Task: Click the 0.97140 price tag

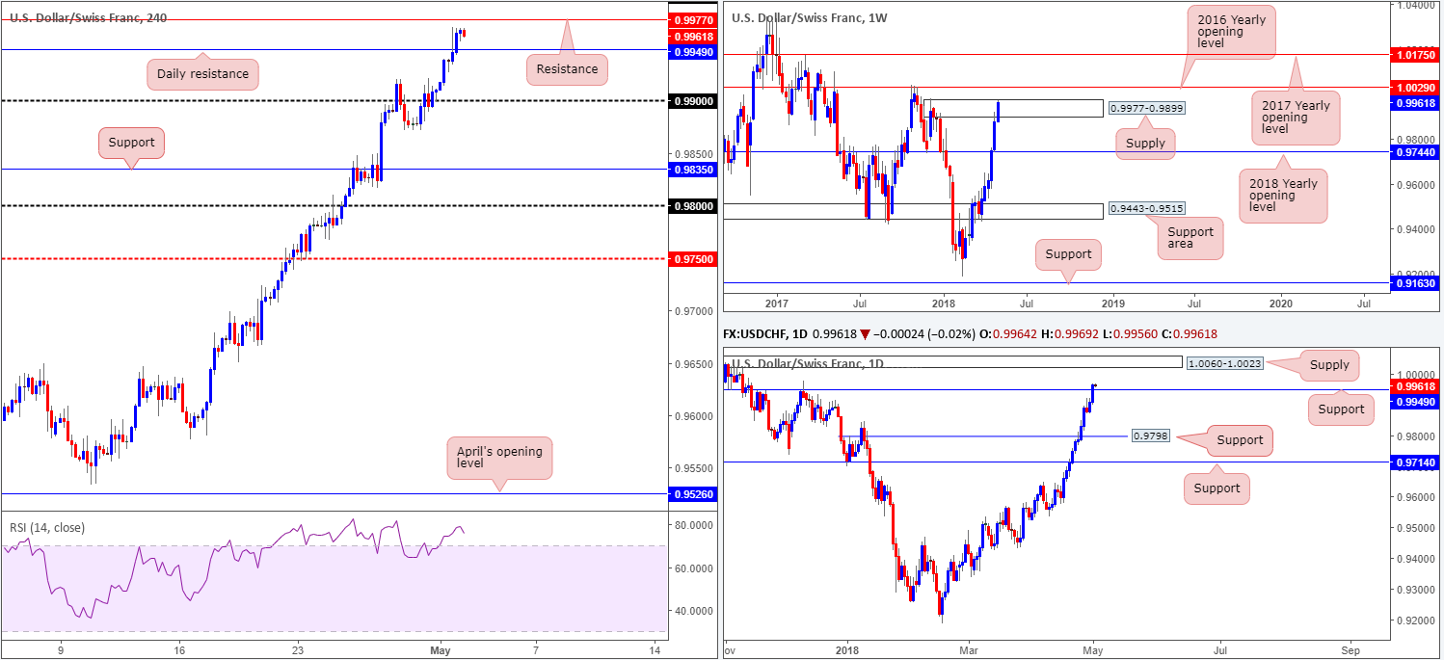Action: tap(1415, 462)
